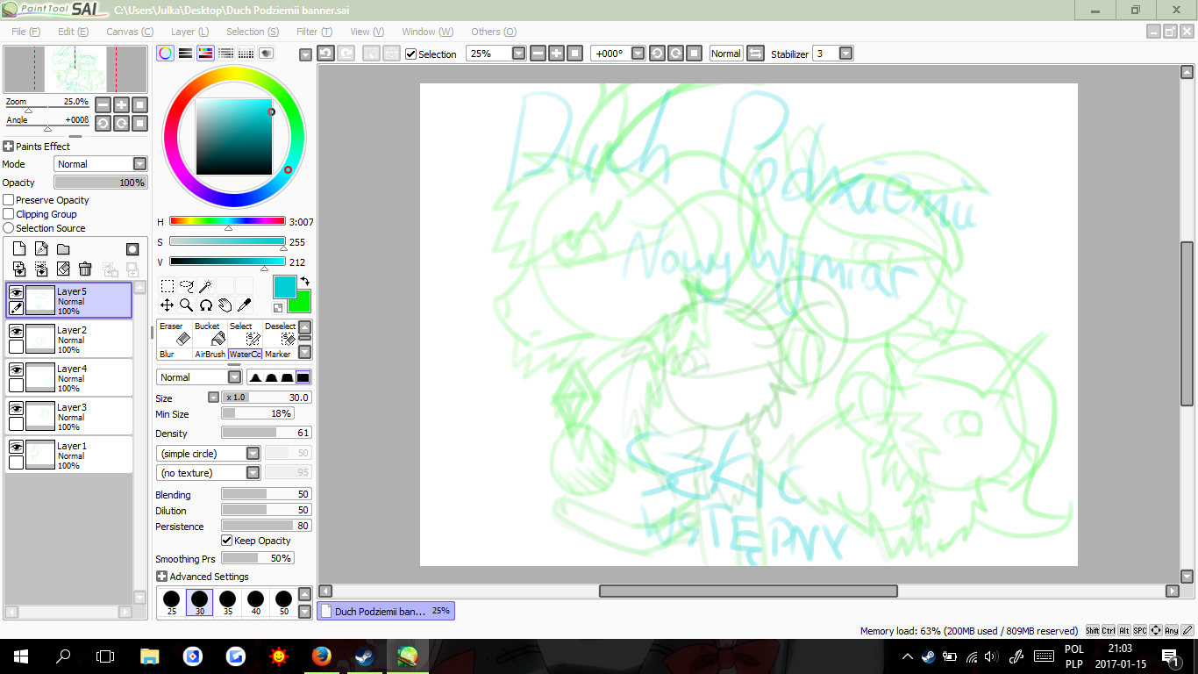
Task: Open the Window menu
Action: 427,32
